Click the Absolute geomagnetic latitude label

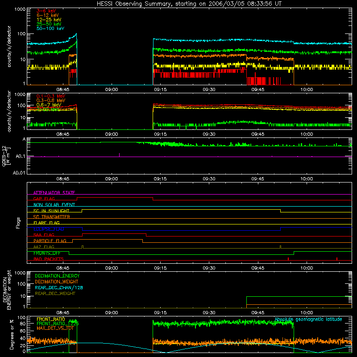tap(308, 319)
